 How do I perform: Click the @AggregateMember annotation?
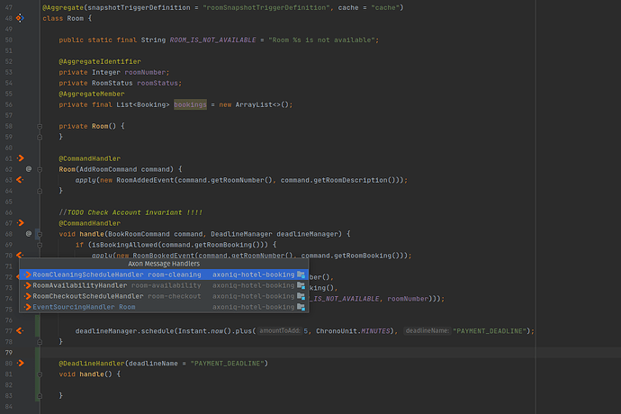(92, 94)
